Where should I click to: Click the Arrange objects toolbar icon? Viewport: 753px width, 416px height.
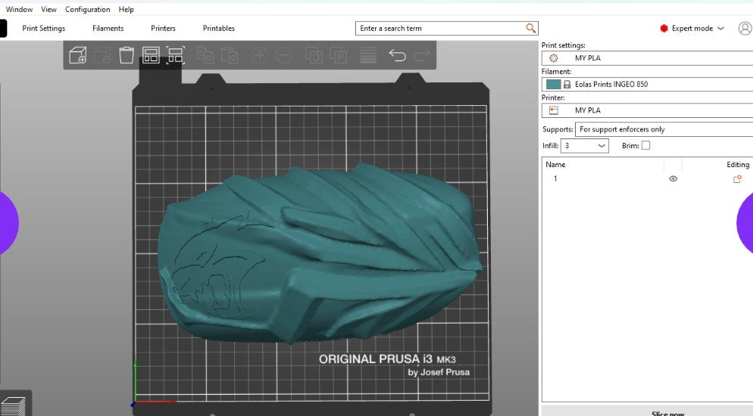pyautogui.click(x=151, y=55)
